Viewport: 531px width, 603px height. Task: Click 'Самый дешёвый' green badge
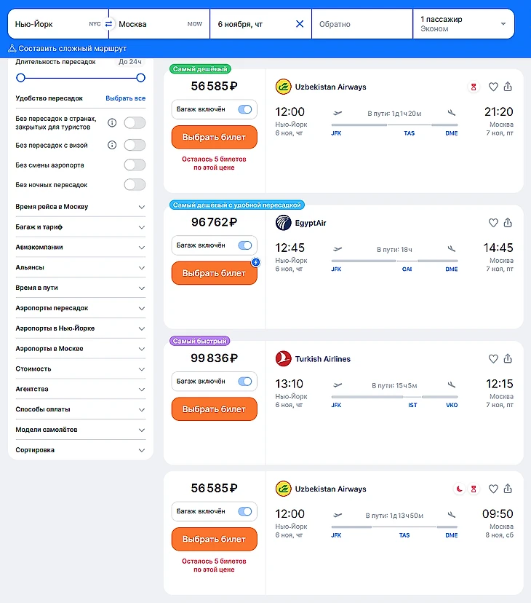click(x=200, y=69)
